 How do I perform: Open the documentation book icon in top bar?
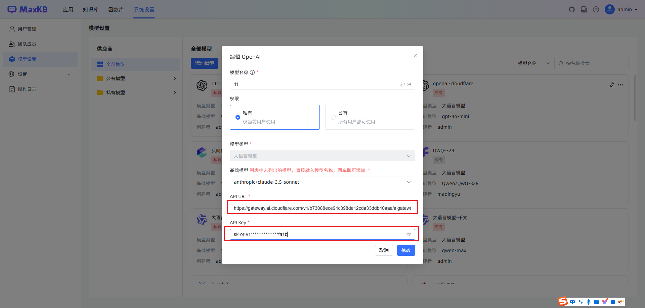point(584,9)
